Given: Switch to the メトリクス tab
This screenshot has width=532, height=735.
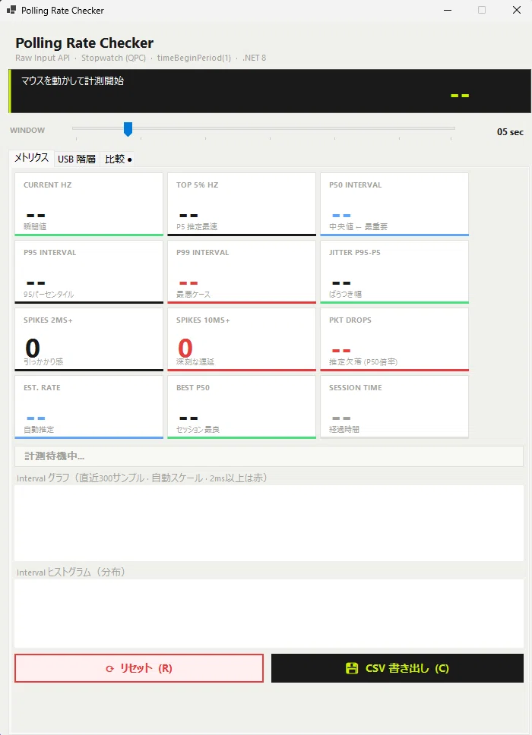Looking at the screenshot, I should [31, 158].
